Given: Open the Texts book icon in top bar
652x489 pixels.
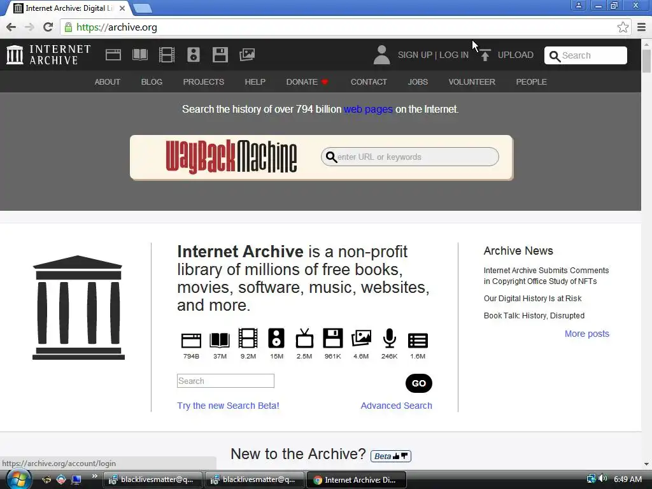Looking at the screenshot, I should [x=139, y=55].
